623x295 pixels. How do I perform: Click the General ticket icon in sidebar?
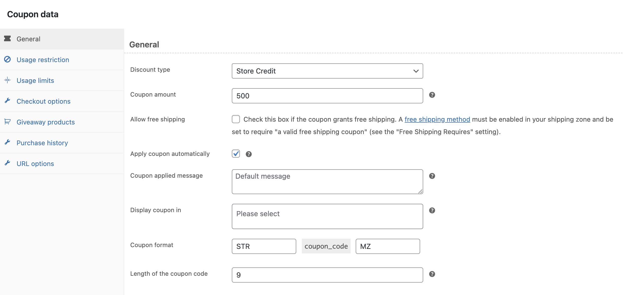[7, 39]
